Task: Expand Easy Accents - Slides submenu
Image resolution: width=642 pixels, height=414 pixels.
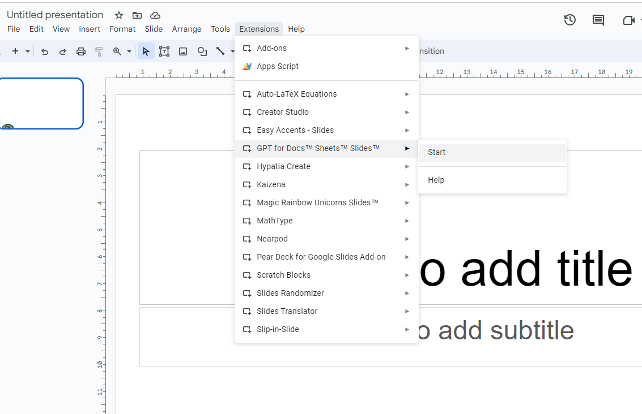Action: coord(326,131)
